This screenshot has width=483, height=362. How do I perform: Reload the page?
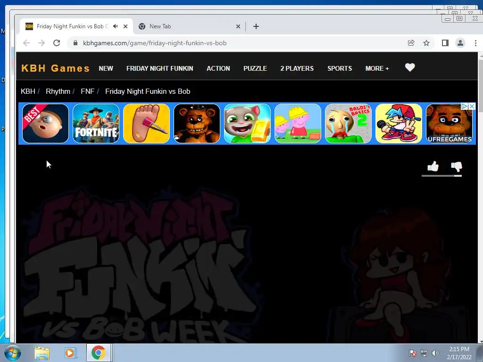point(57,43)
